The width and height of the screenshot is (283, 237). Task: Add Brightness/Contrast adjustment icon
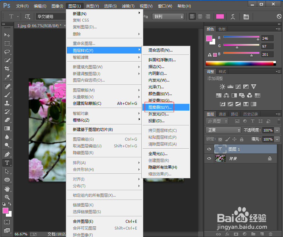(222, 86)
